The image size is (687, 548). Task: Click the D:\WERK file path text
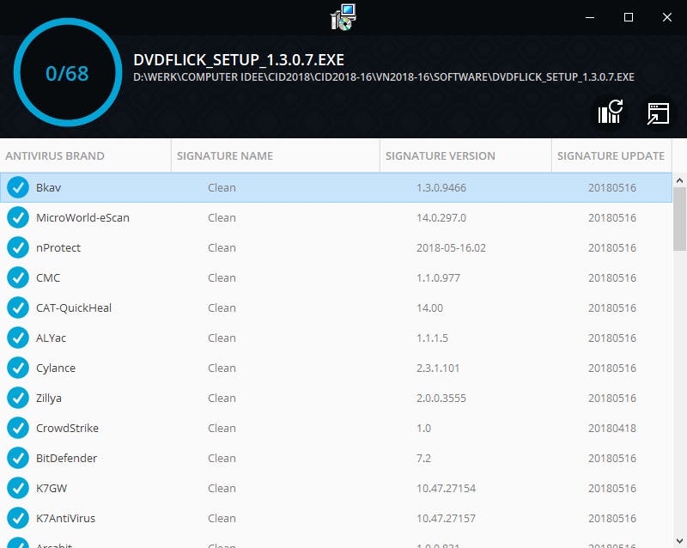point(384,76)
